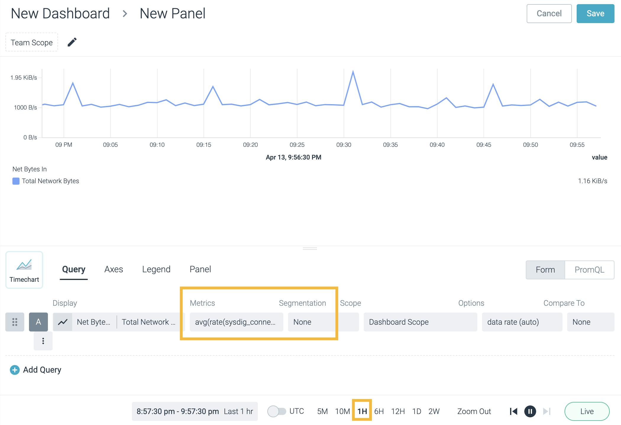Select the 5M time range
The width and height of the screenshot is (621, 425).
[x=322, y=411]
